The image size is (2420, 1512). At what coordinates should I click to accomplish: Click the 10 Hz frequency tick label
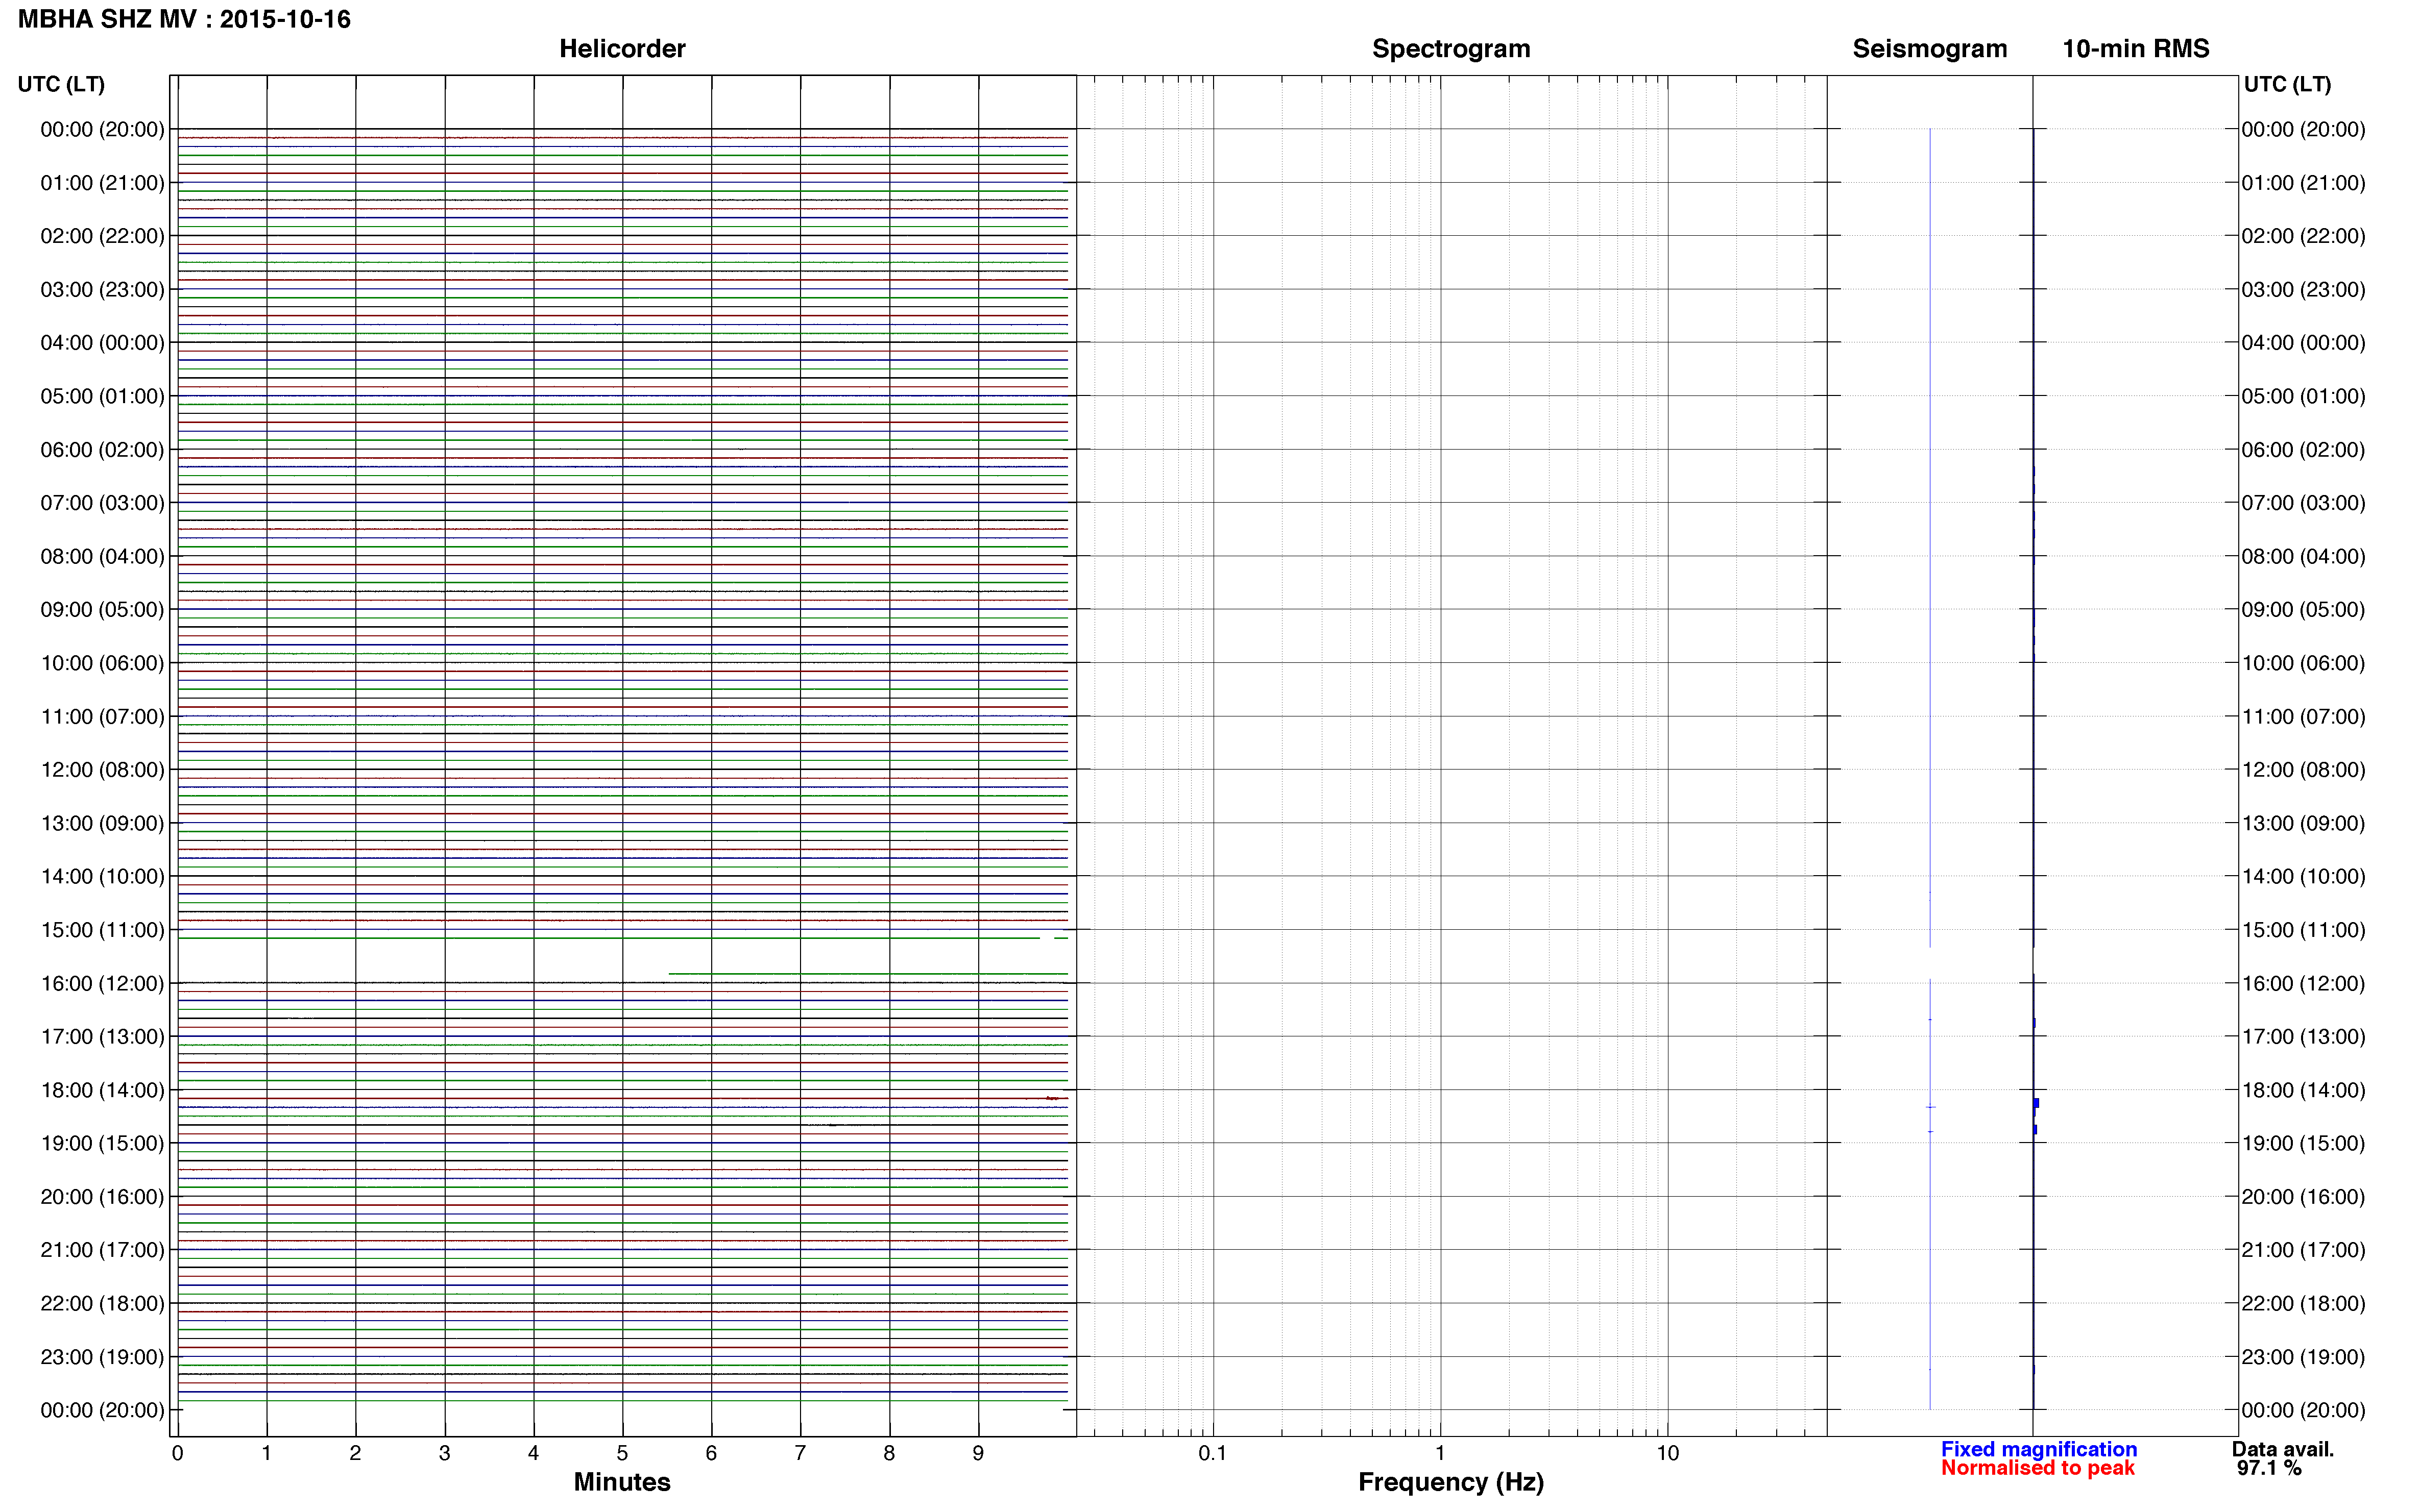[1667, 1453]
